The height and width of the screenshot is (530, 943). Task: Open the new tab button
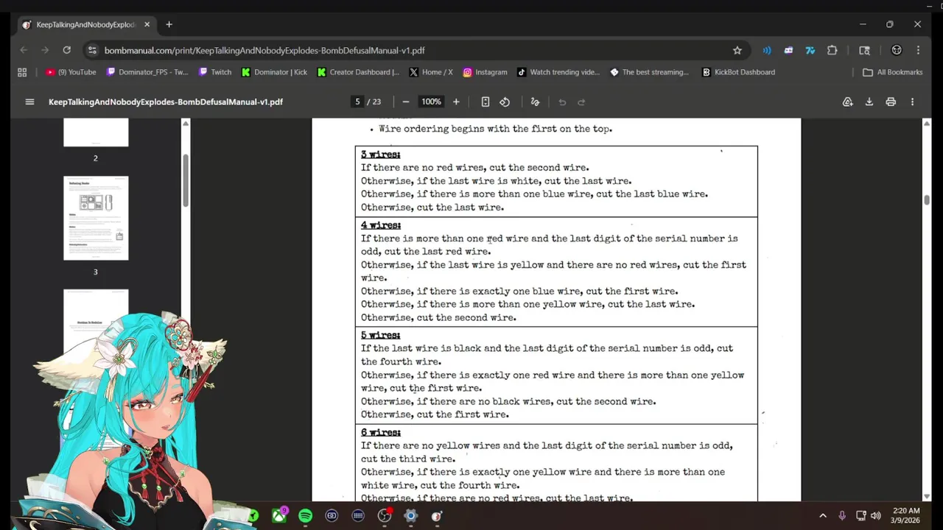tap(169, 24)
